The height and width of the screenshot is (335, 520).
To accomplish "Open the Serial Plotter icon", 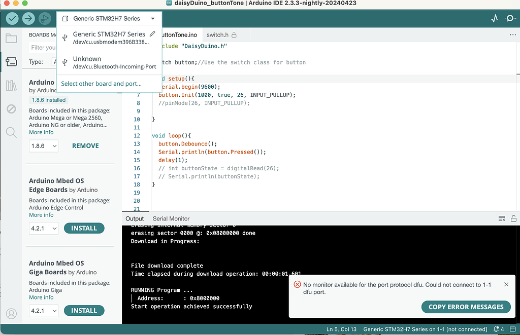I will pos(495,18).
